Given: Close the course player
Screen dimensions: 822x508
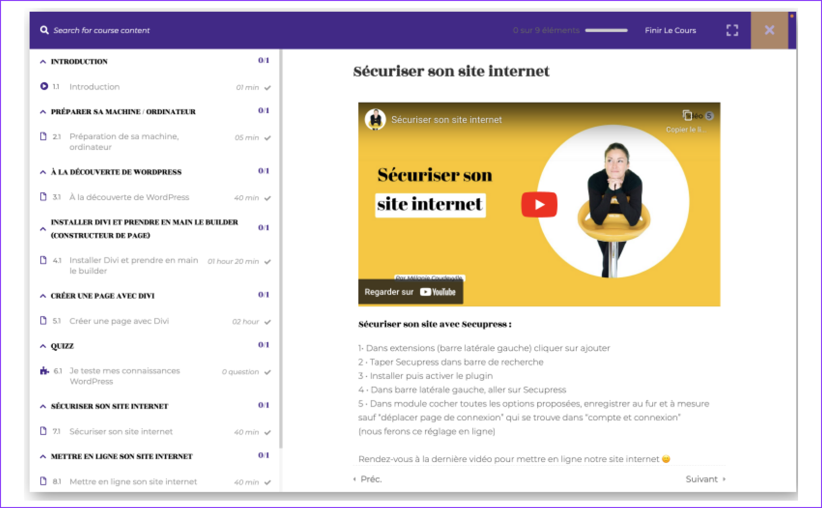Looking at the screenshot, I should point(769,30).
